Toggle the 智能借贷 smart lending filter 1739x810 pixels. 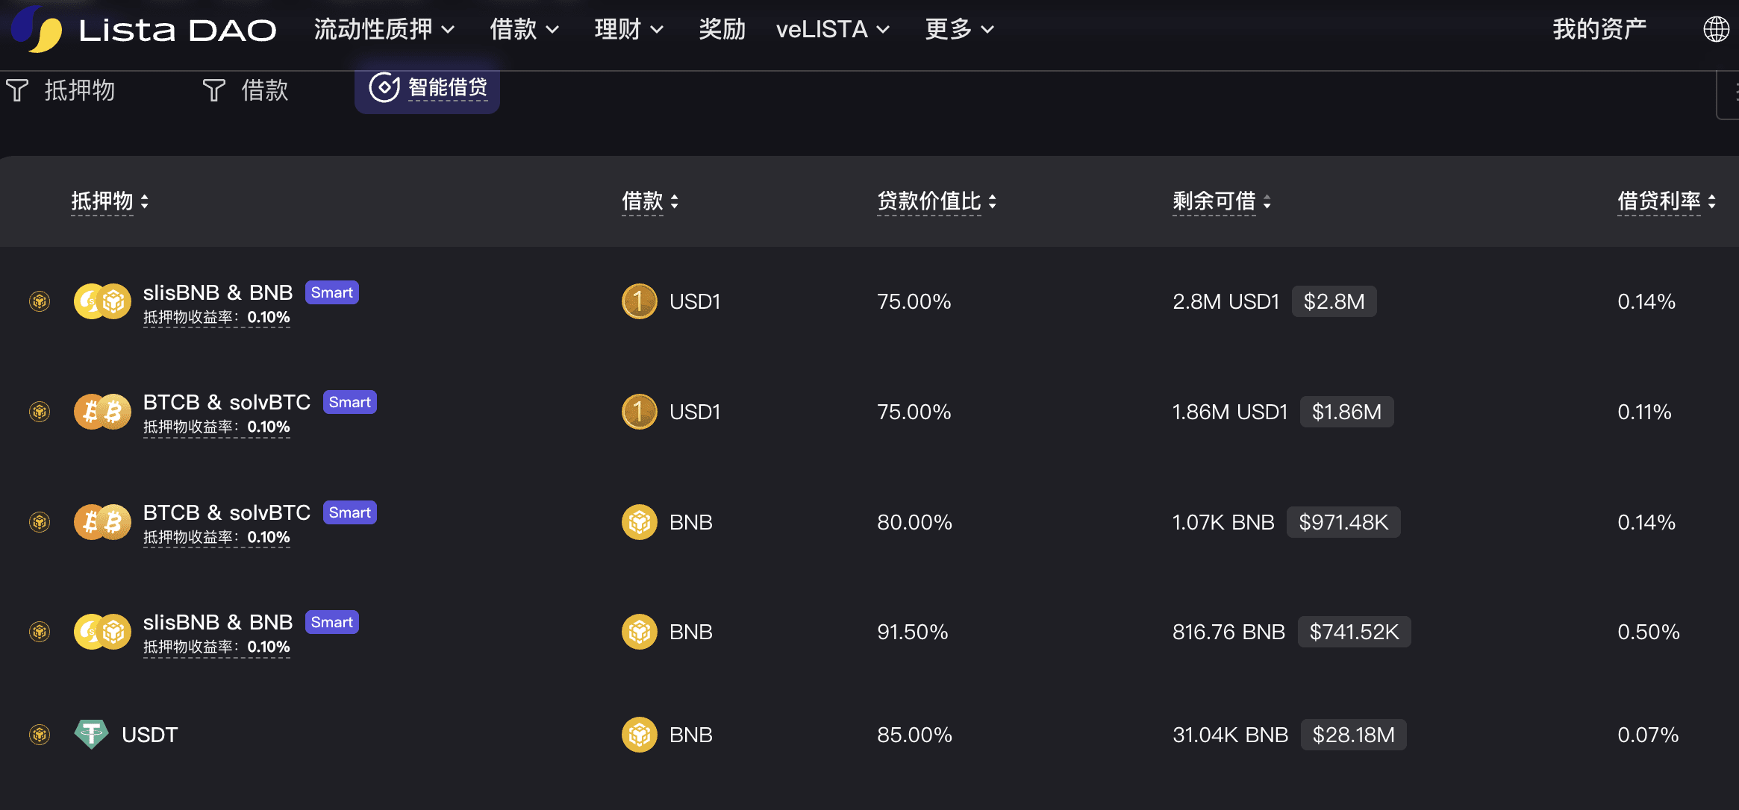pyautogui.click(x=428, y=88)
